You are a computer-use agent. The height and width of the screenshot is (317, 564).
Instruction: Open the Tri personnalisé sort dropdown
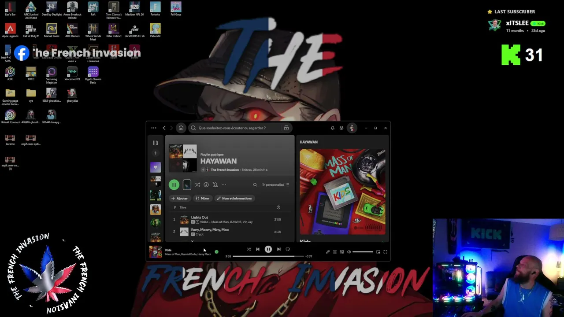tap(275, 185)
